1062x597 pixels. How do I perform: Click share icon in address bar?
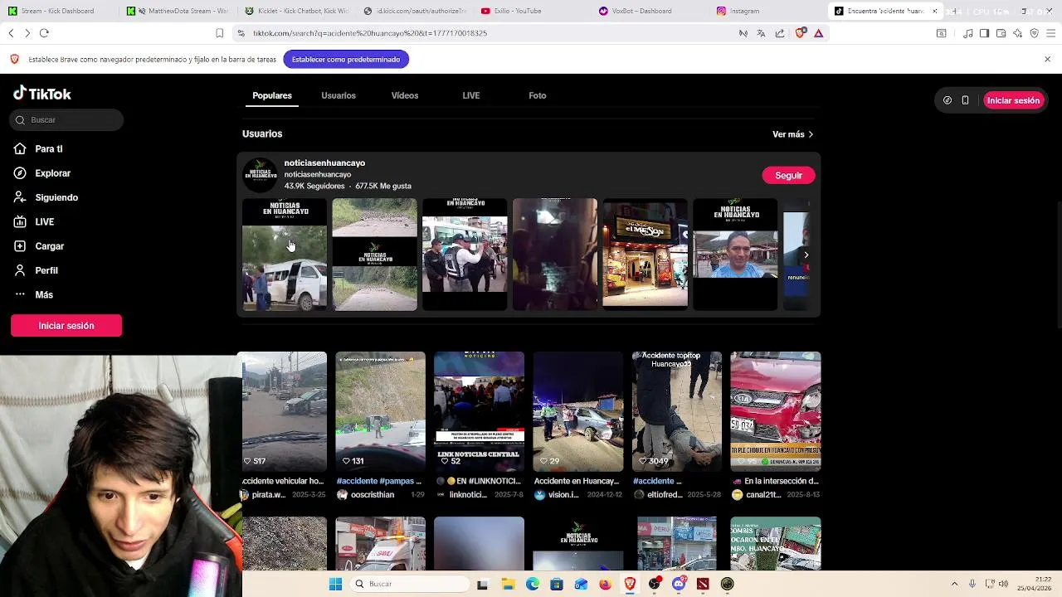780,33
